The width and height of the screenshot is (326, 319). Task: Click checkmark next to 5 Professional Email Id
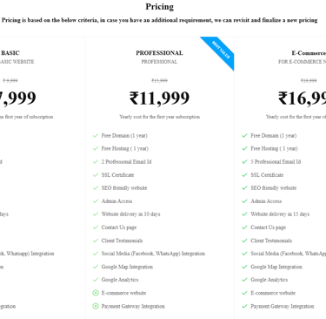(244, 161)
